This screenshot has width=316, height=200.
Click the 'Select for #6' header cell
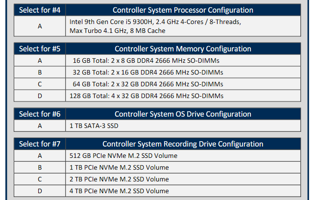(40, 114)
